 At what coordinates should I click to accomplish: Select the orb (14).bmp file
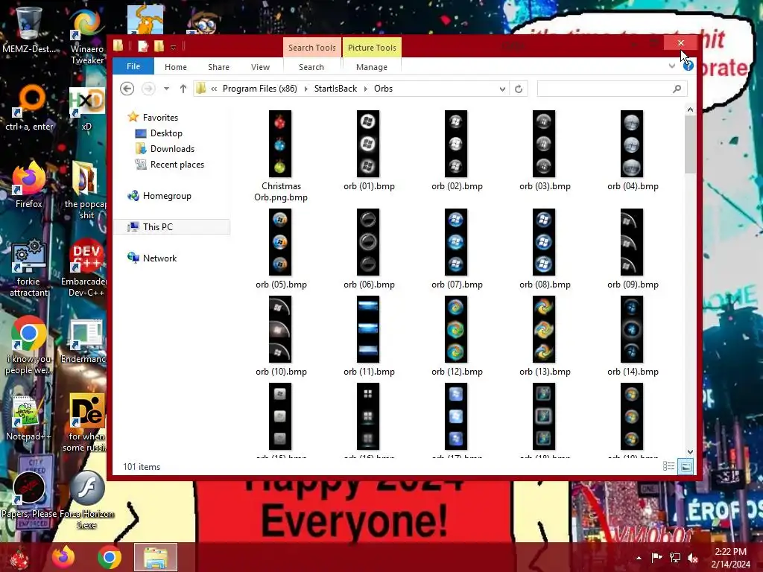[632, 336]
